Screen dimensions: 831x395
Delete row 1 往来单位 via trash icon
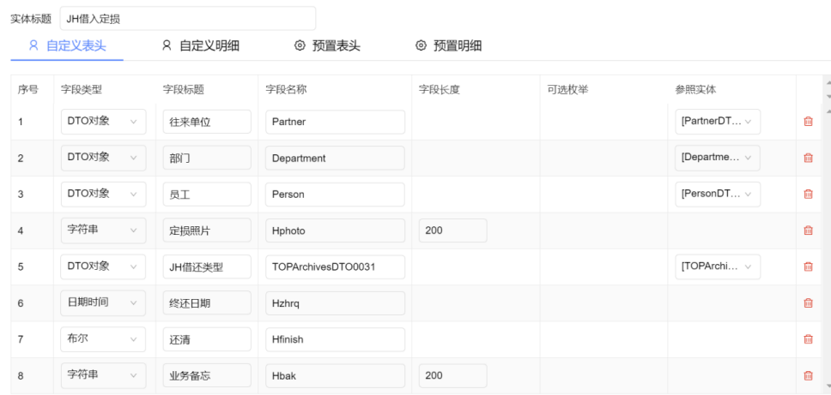click(x=808, y=122)
